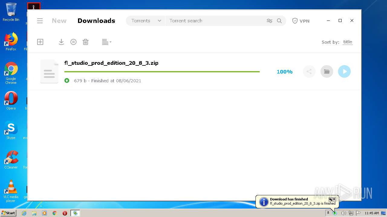This screenshot has height=217, width=387.
Task: Open the Action Center flag icon
Action: (358, 213)
